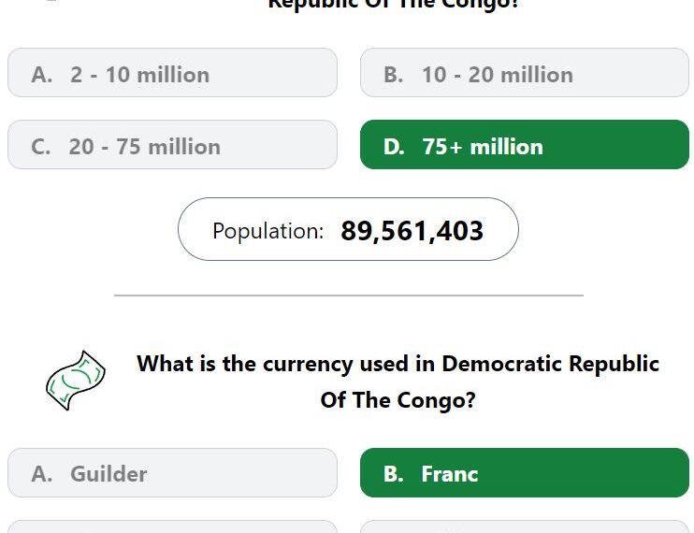Click the 'D.' letter on the 75+ million option
Viewport: 694px width, 533px height.
coord(394,146)
